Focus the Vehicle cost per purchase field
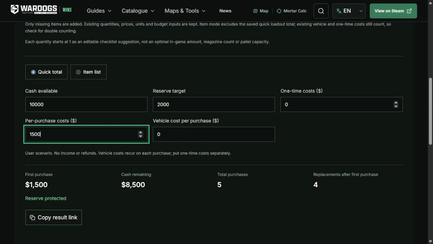 214,134
